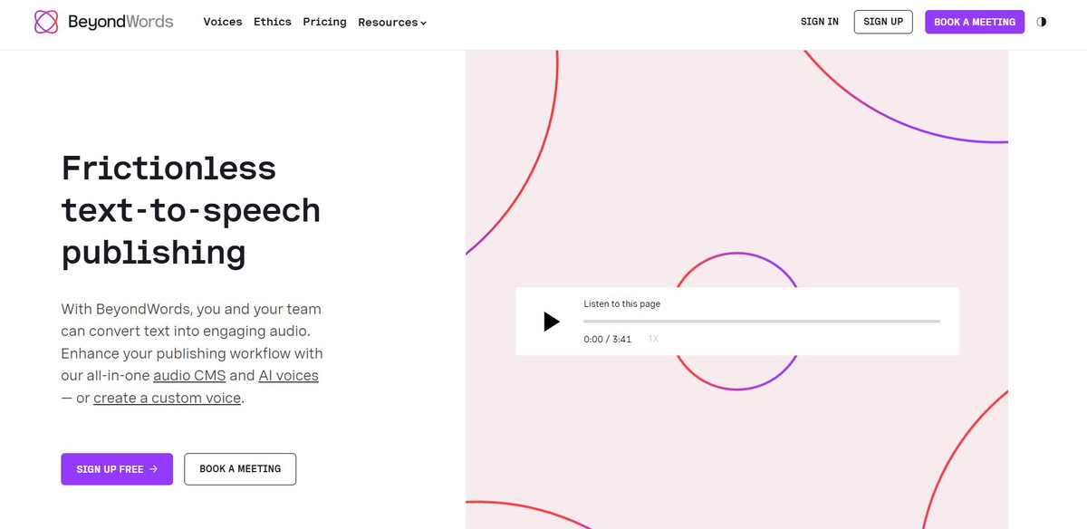Click the purple header BOOK A MEETING button
The width and height of the screenshot is (1087, 529).
tap(975, 22)
